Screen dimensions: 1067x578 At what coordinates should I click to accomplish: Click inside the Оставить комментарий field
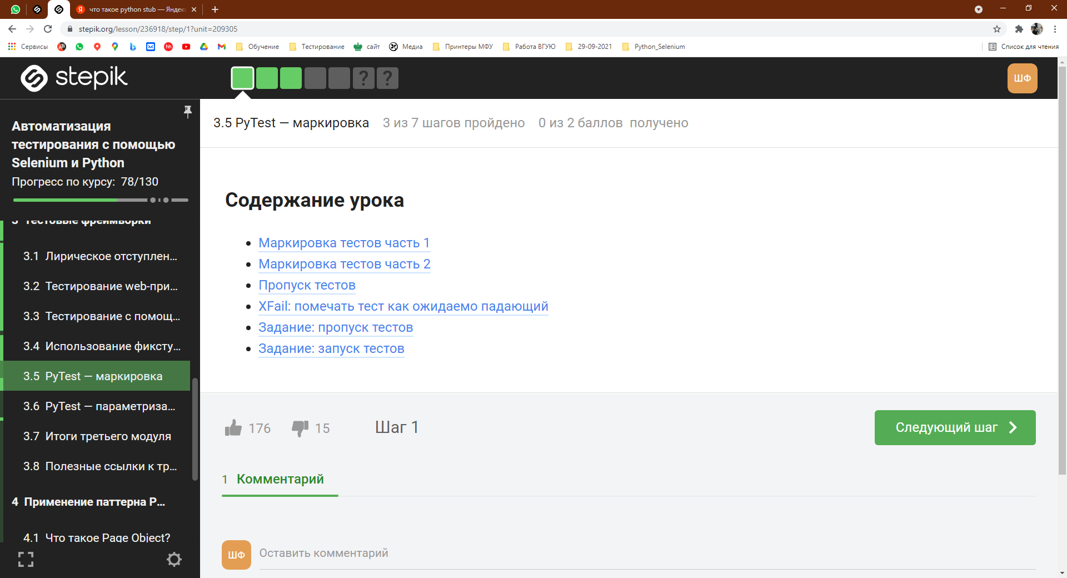pyautogui.click(x=389, y=554)
